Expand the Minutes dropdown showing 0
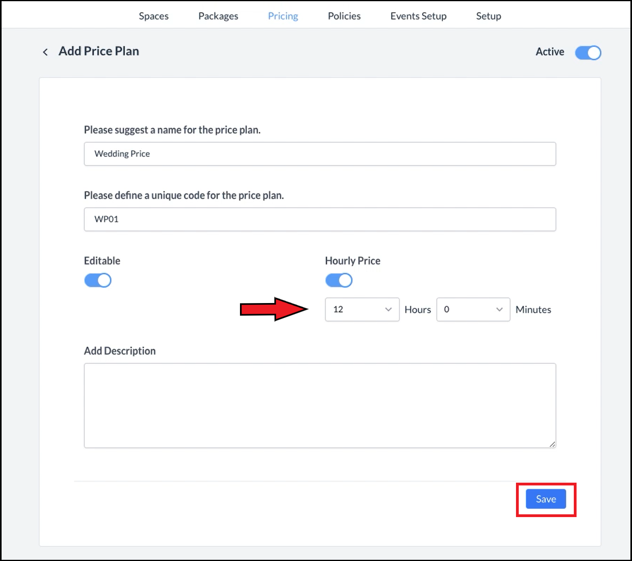632x561 pixels. [x=473, y=309]
